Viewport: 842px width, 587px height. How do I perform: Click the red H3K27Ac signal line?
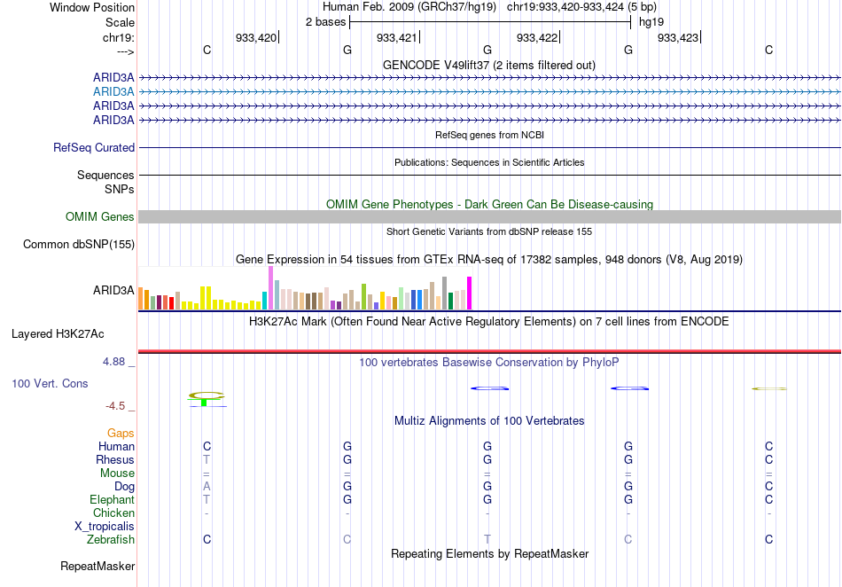489,351
